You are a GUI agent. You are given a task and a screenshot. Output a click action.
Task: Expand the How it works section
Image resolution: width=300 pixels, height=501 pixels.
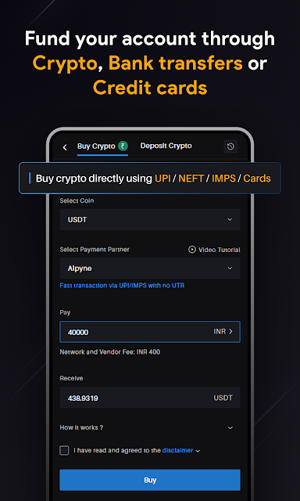click(x=150, y=427)
